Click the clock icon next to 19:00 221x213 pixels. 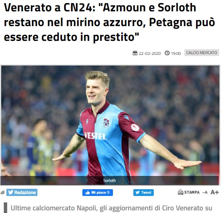pyautogui.click(x=167, y=53)
